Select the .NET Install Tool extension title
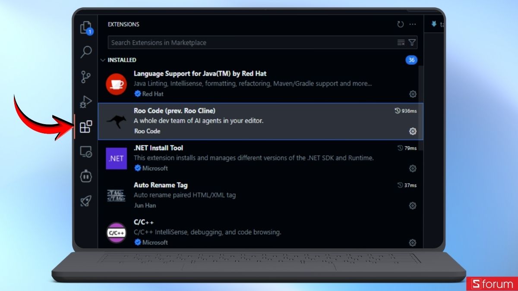The image size is (518, 291). point(158,148)
